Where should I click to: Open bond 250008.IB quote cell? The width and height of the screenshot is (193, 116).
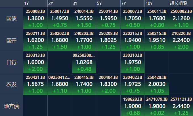[35, 18]
